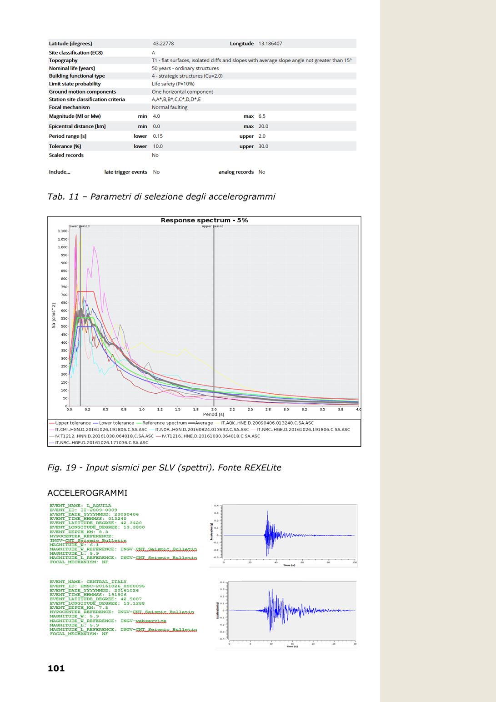Click the 'Period range [s]' label

pos(68,136)
